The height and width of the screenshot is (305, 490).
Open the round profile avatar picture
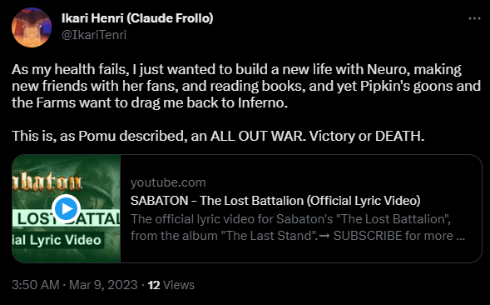(x=32, y=27)
